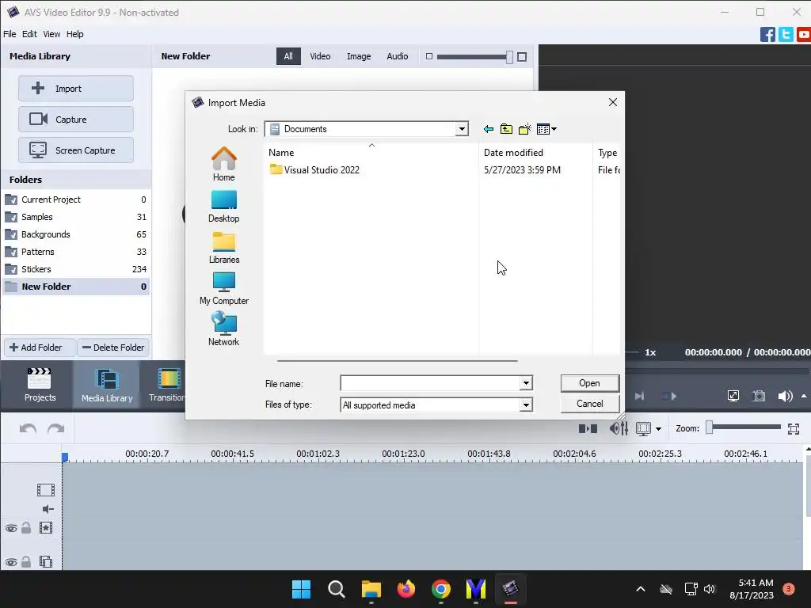This screenshot has height=608, width=811.
Task: Expand the File name dropdown arrow
Action: (x=526, y=383)
